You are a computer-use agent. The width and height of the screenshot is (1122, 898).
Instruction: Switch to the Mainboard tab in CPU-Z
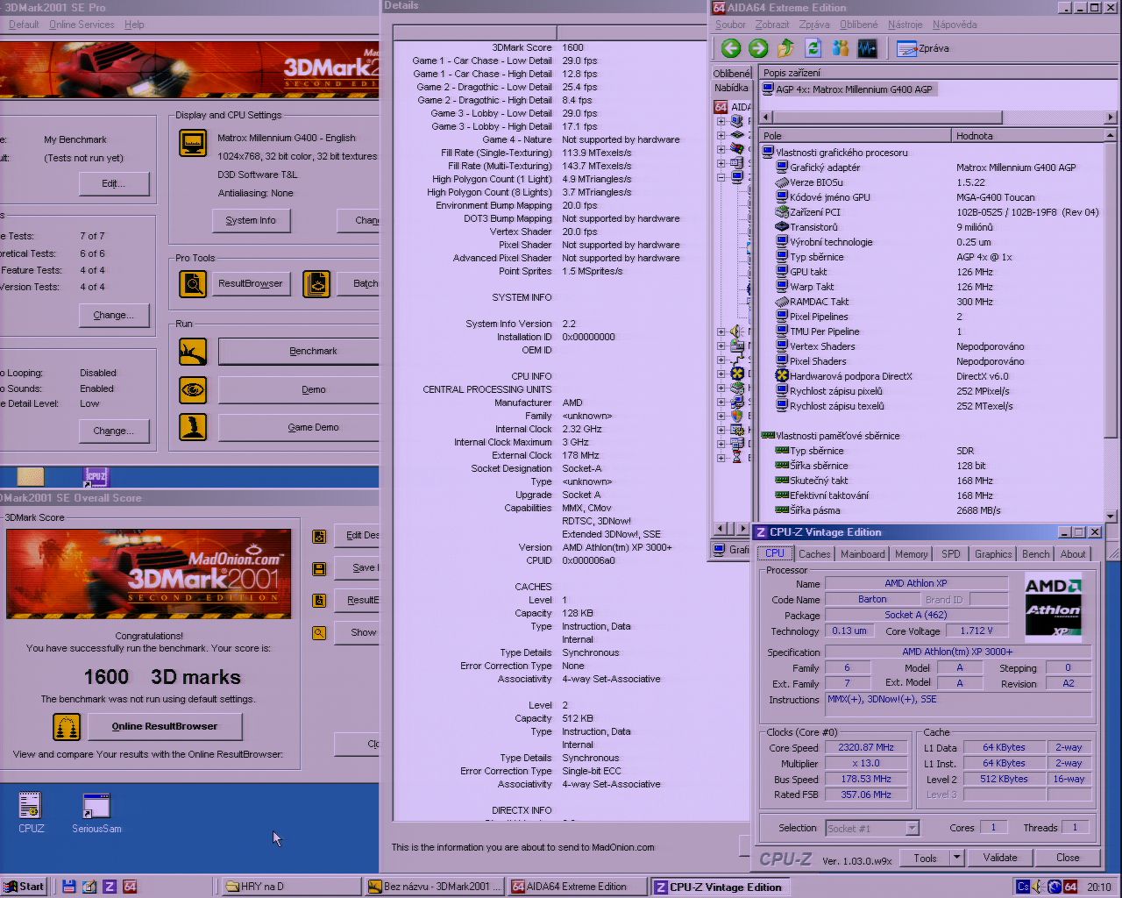863,554
